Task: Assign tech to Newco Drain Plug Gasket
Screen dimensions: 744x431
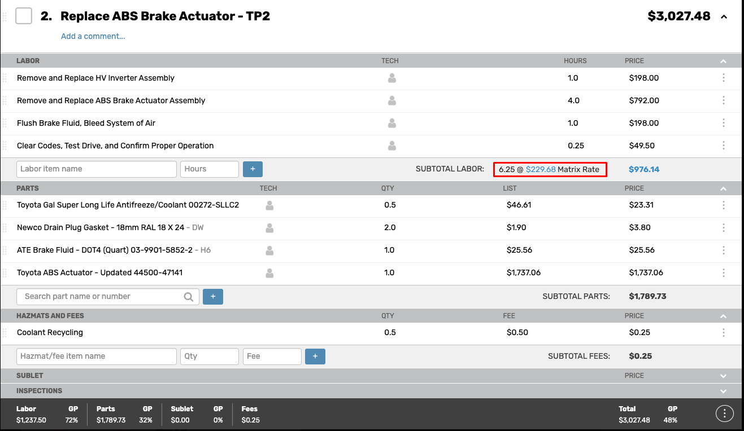Action: [269, 228]
